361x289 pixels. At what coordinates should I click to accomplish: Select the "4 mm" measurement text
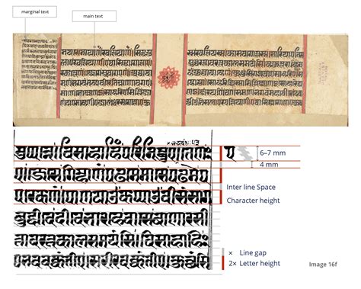click(269, 165)
